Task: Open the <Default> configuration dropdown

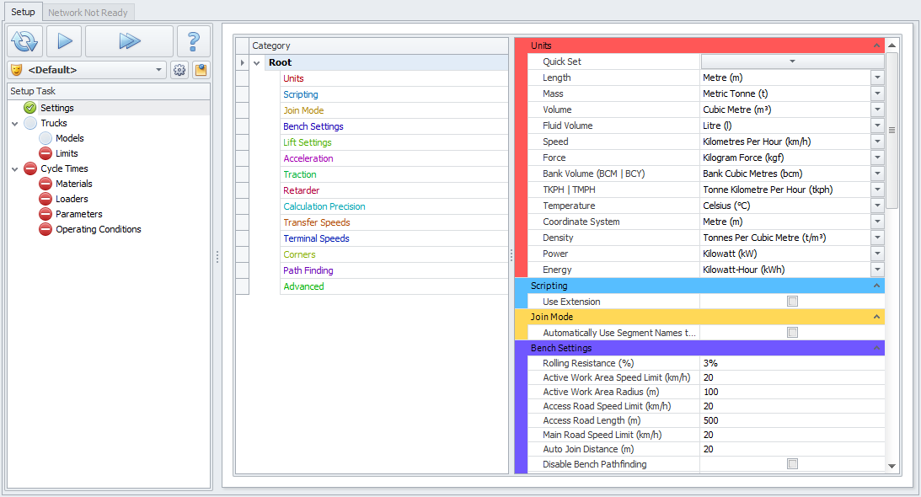Action: 87,70
